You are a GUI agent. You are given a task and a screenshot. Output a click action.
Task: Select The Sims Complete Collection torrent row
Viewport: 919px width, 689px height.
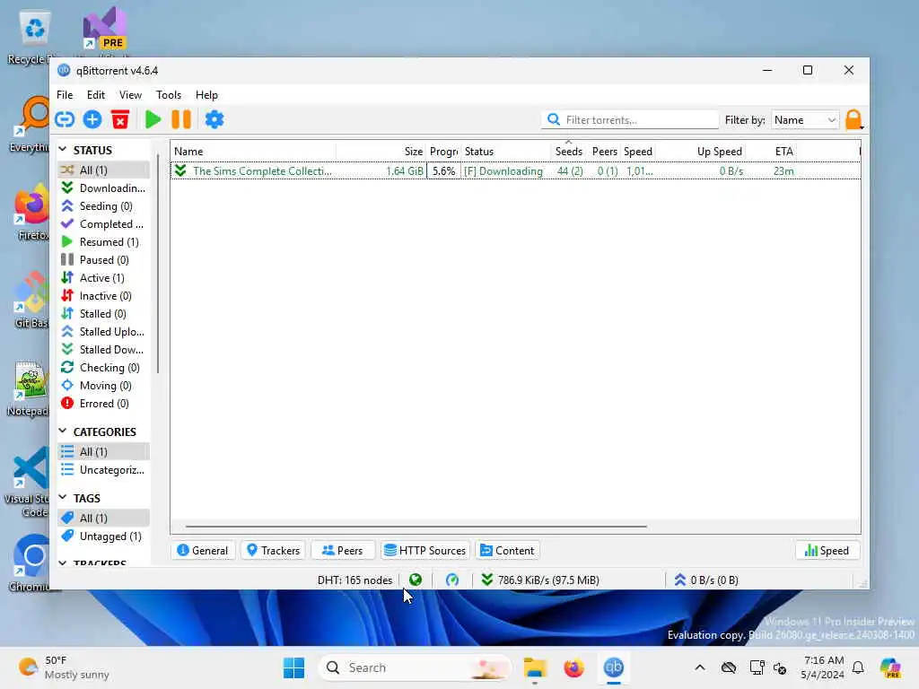(x=515, y=171)
